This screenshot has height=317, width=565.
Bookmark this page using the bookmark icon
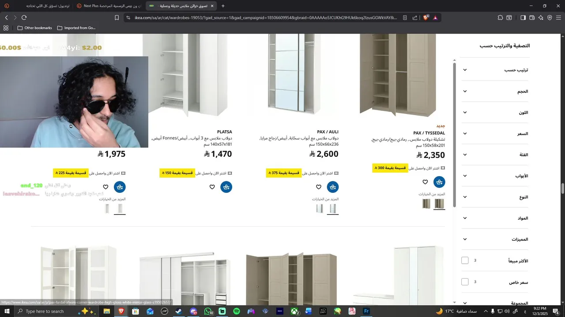coord(117,18)
